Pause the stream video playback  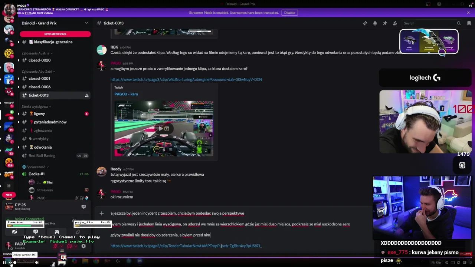(4, 263)
